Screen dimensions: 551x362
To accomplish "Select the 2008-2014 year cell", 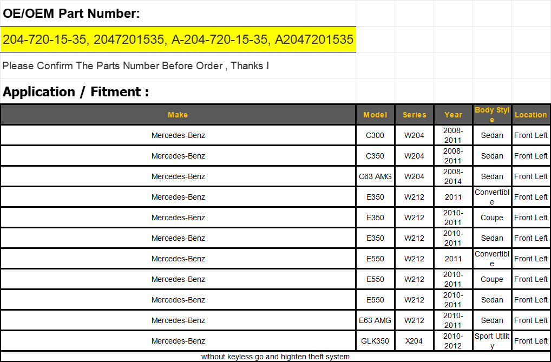I will [453, 176].
